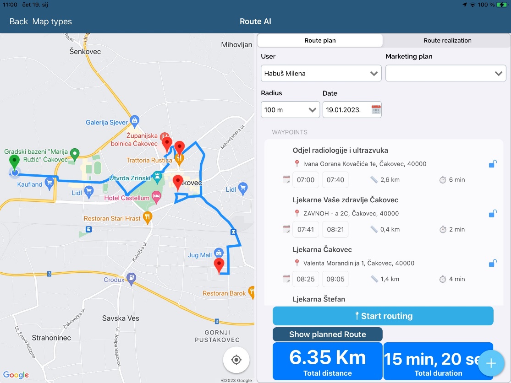Expand the Marketing plan dropdown
The image size is (511, 383).
[445, 73]
